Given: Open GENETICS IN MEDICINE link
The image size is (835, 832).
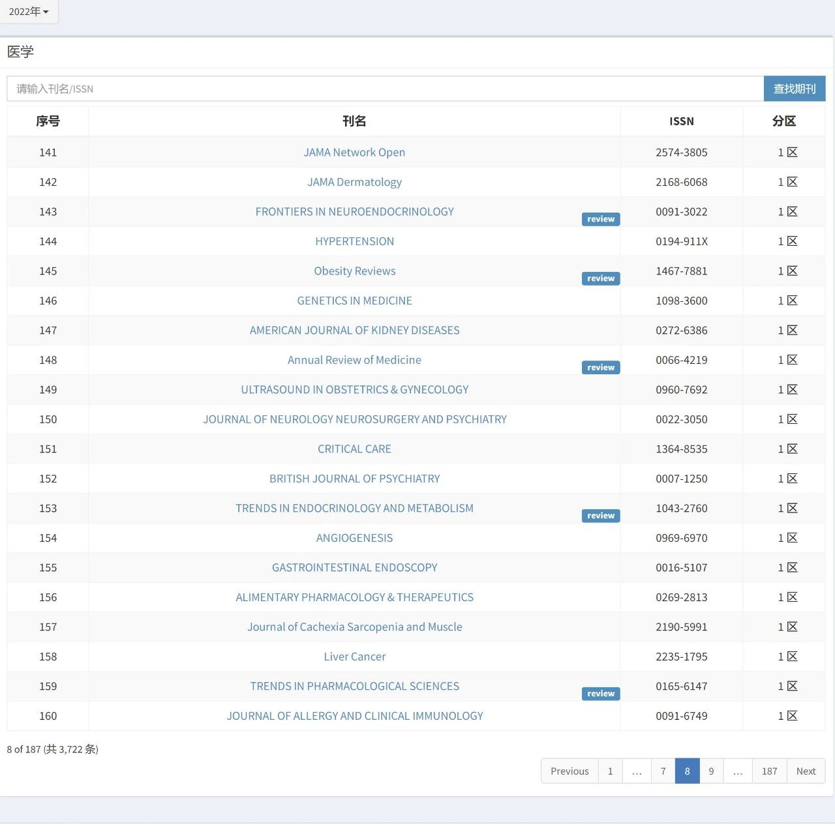Looking at the screenshot, I should tap(354, 301).
